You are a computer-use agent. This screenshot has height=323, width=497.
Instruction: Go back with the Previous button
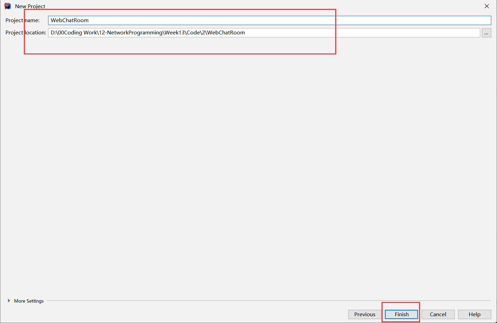click(364, 314)
